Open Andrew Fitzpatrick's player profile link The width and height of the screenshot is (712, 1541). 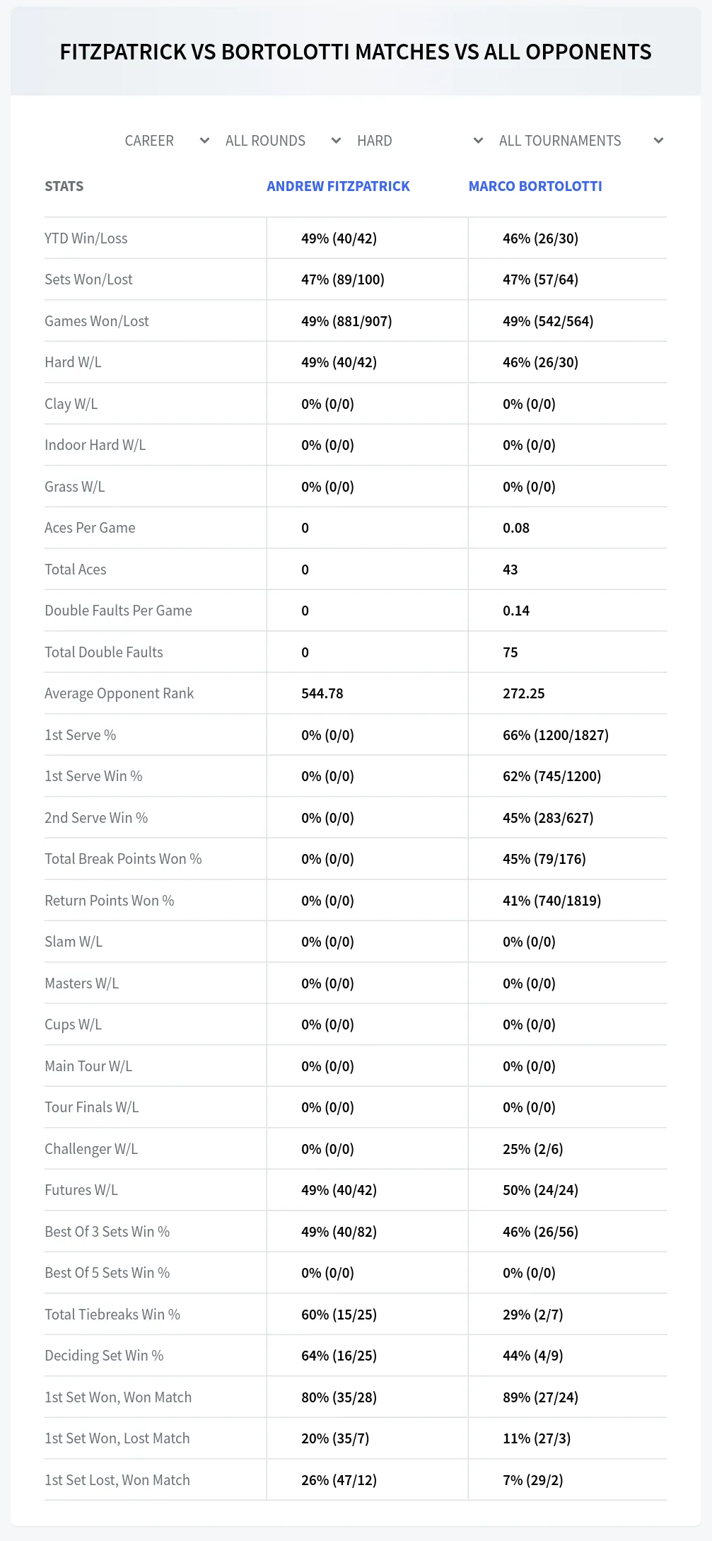coord(338,186)
